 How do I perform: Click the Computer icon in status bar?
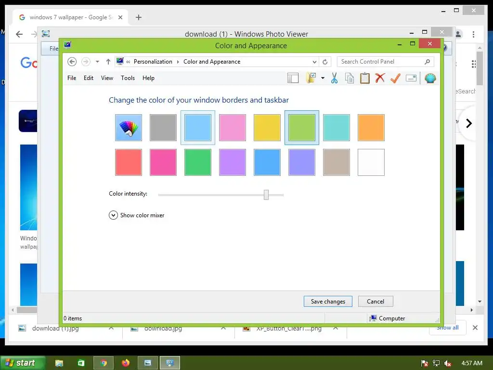click(x=373, y=318)
